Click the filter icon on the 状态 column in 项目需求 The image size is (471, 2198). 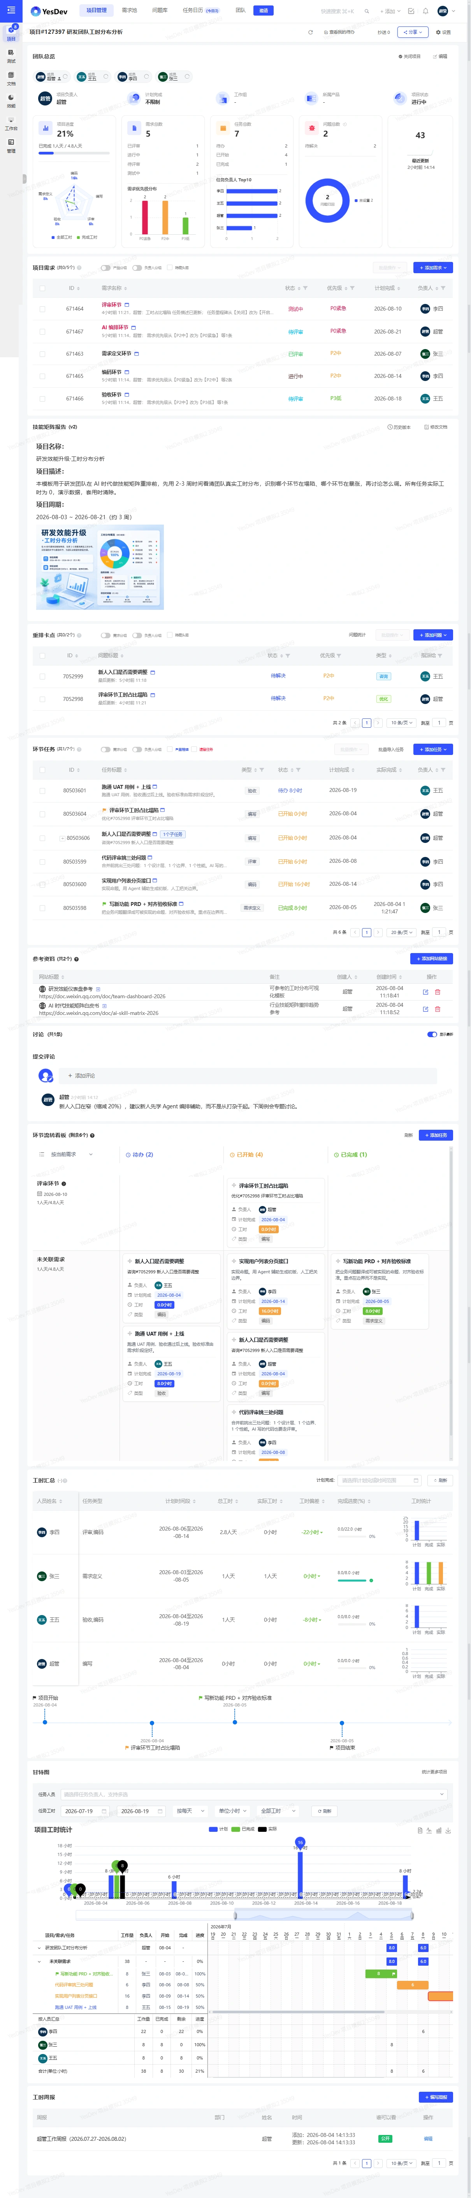tap(306, 288)
